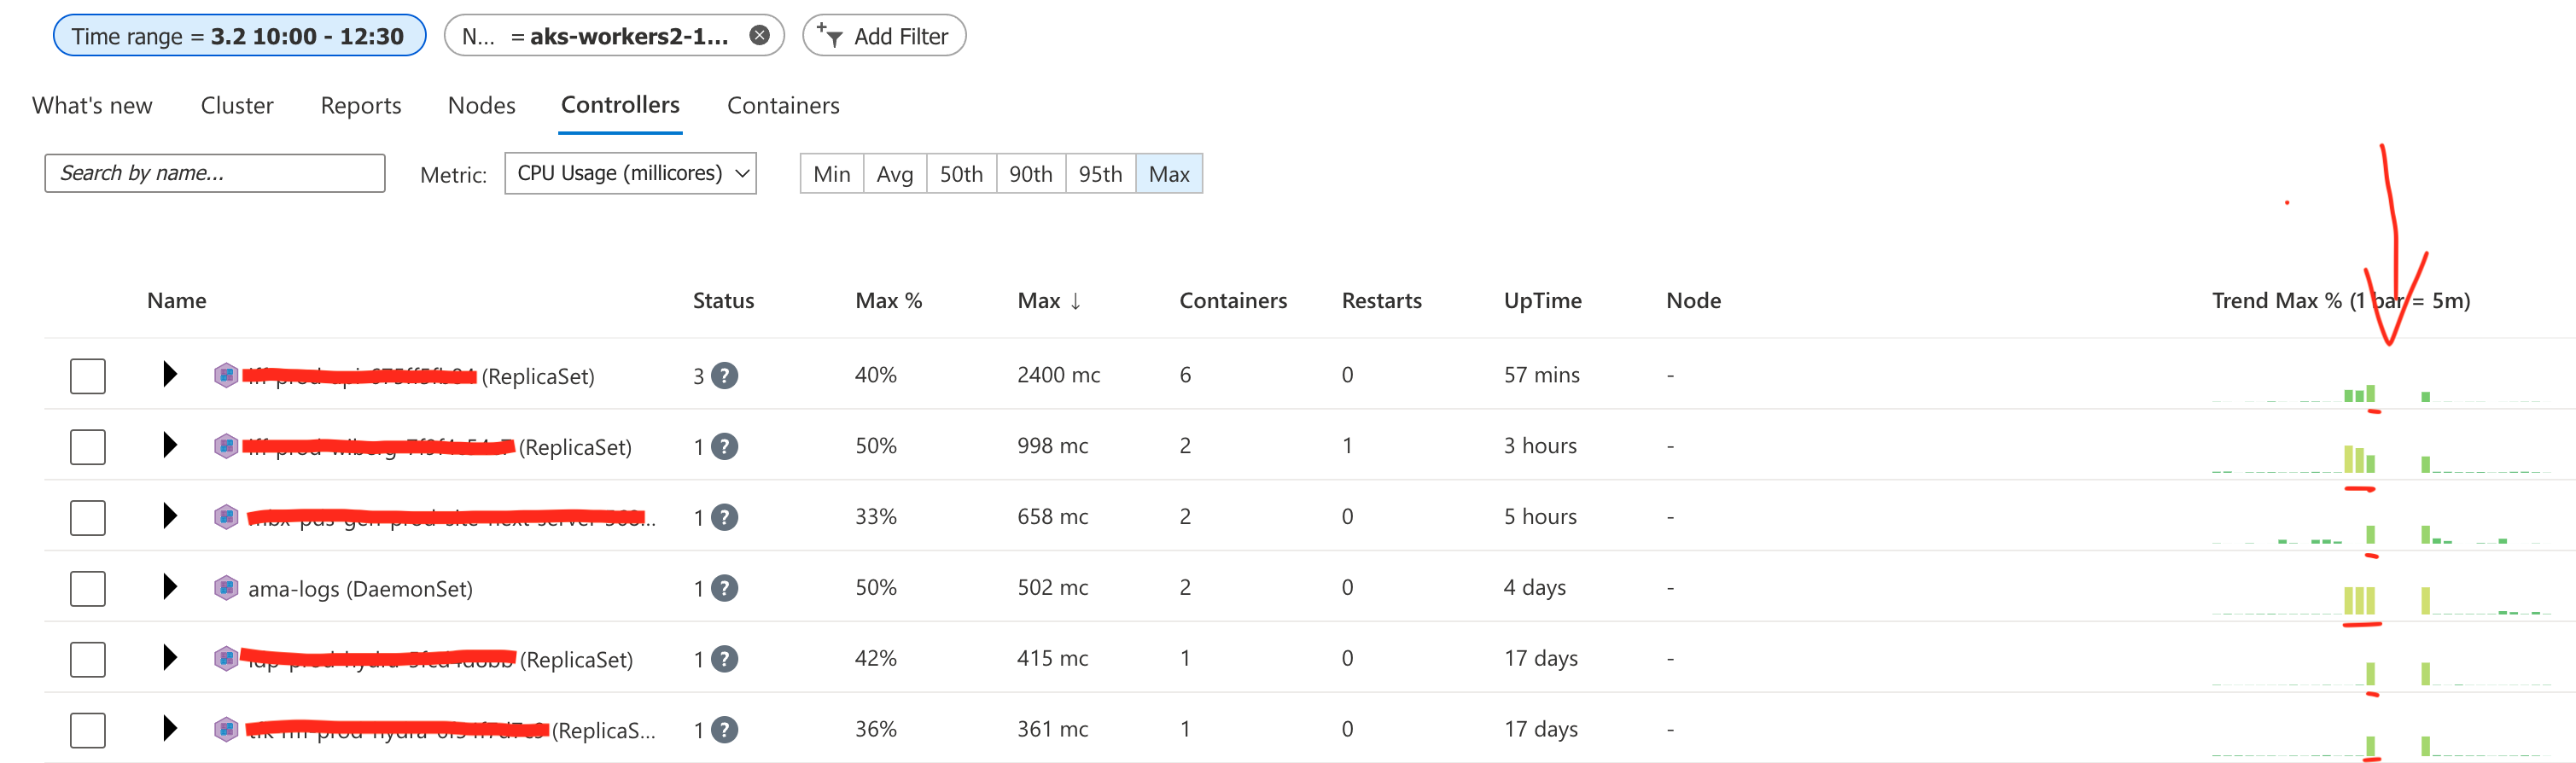Click controller icon in the 2400 mc row
Viewport: 2576px width, 763px height.
[226, 375]
